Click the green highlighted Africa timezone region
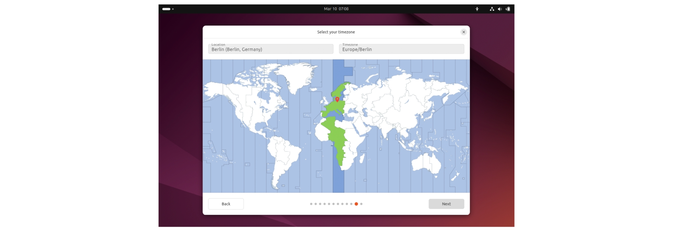The height and width of the screenshot is (233, 673). [336, 140]
